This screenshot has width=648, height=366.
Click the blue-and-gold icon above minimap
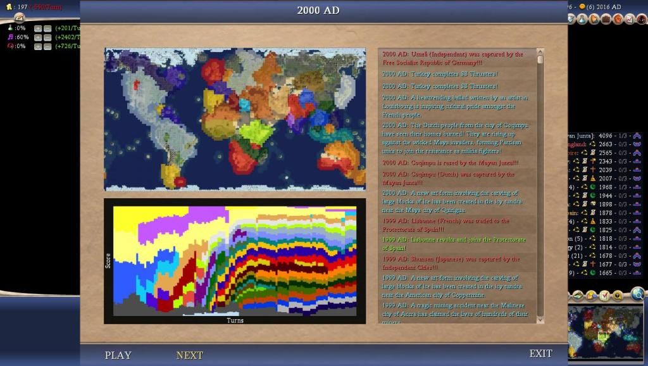click(x=591, y=295)
